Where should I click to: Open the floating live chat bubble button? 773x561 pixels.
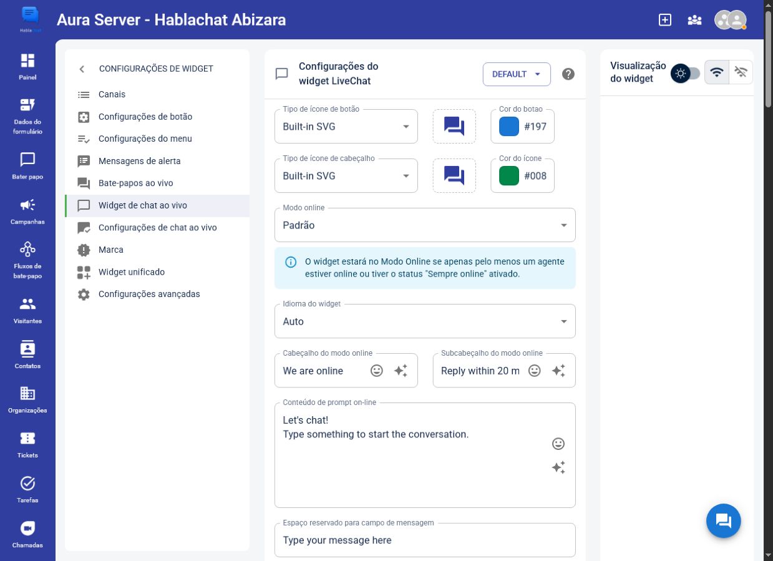[x=724, y=520]
